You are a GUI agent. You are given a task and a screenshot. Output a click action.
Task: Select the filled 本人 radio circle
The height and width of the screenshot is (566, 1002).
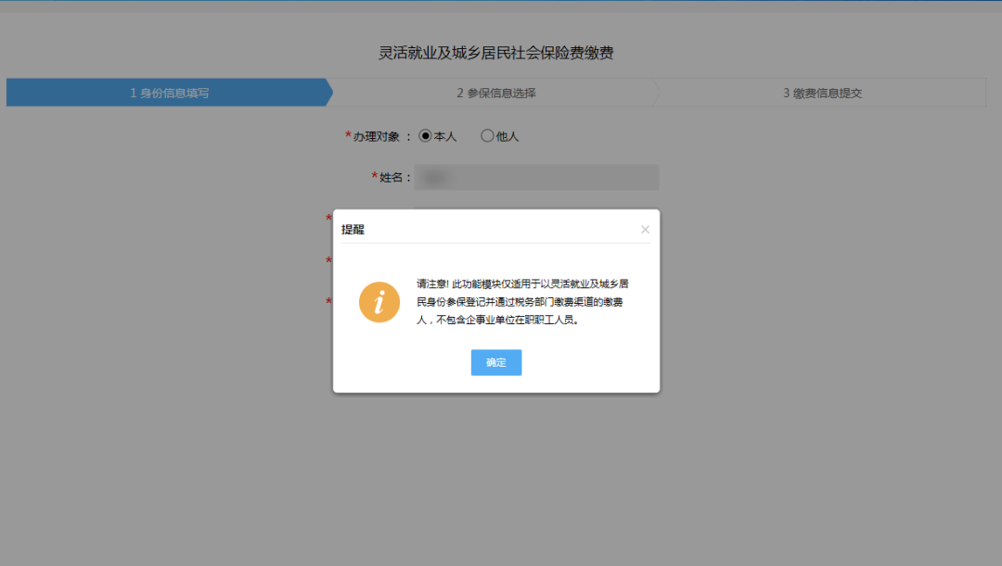426,135
